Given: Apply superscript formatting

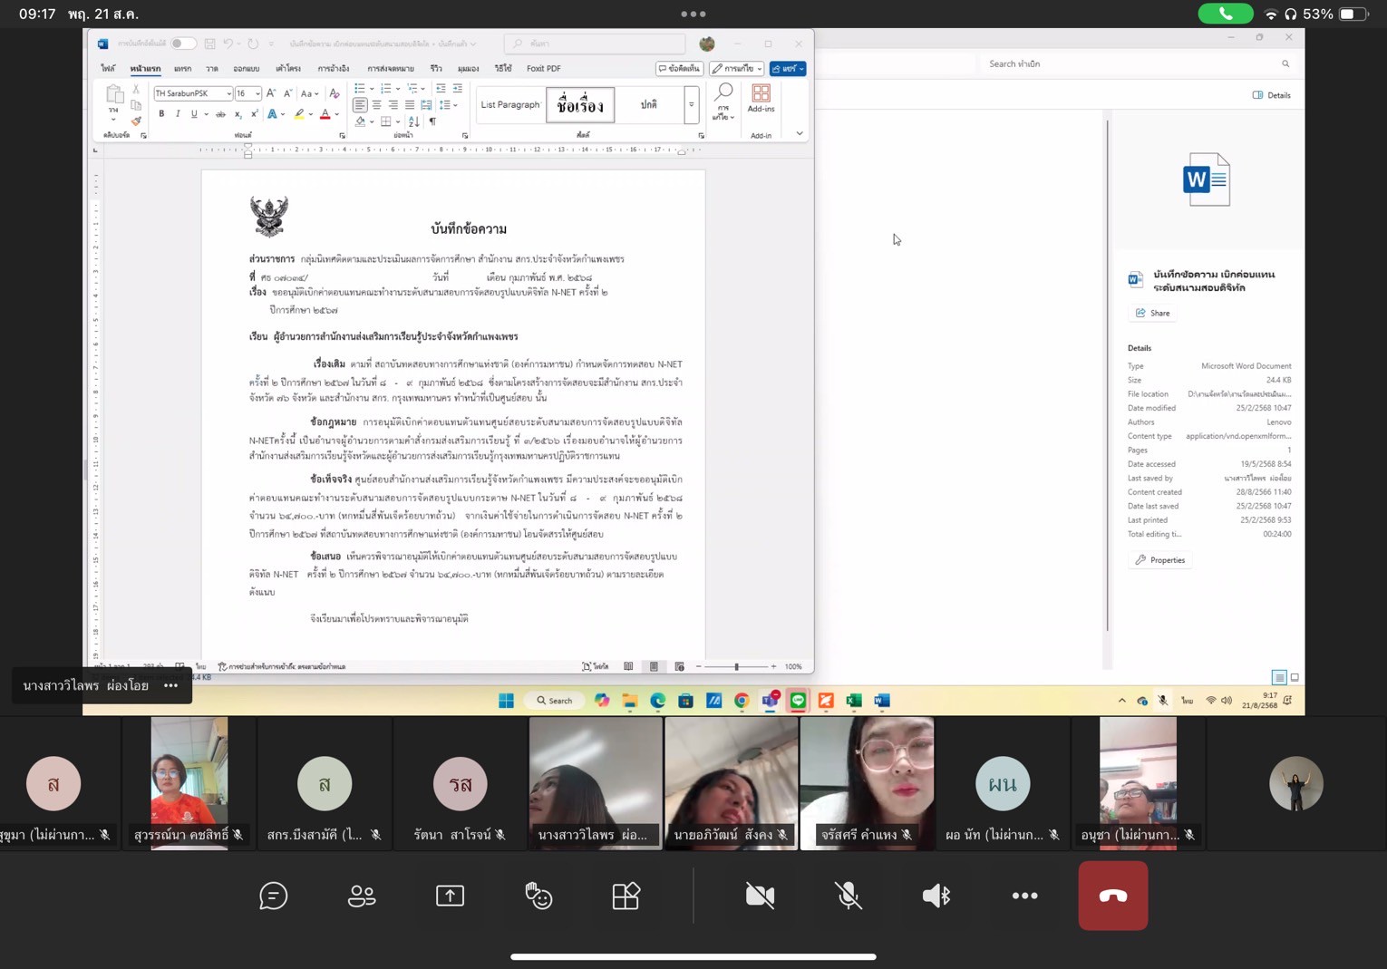Looking at the screenshot, I should click(x=254, y=114).
